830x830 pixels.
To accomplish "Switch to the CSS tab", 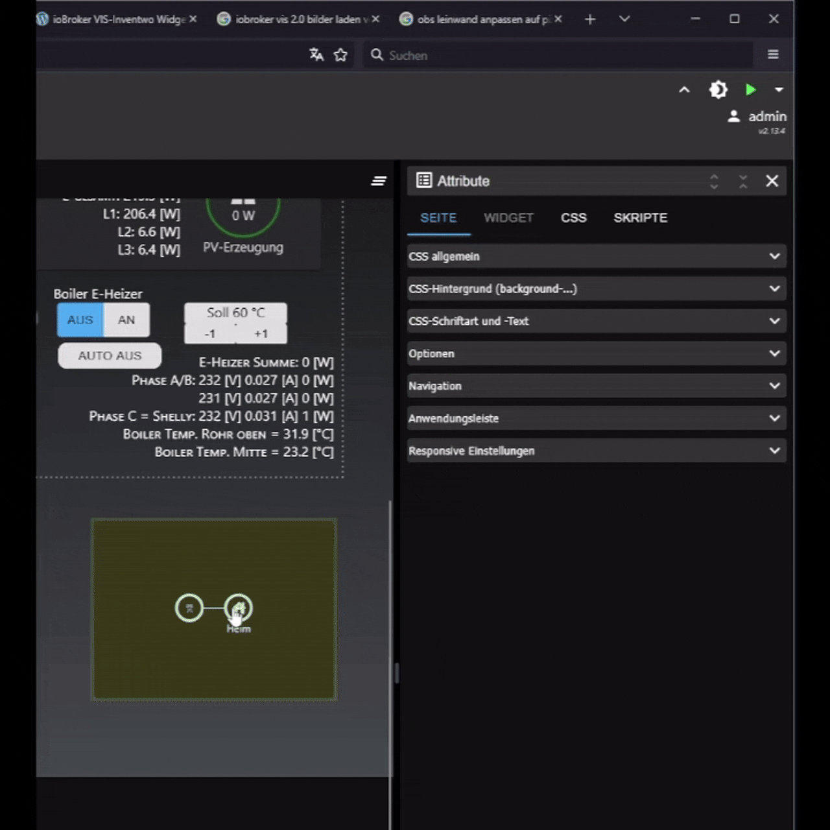I will (573, 218).
